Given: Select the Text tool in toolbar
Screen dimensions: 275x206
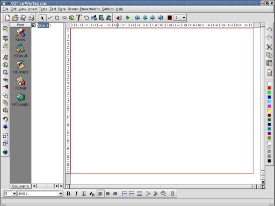Looking at the screenshot, I should 79,18.
